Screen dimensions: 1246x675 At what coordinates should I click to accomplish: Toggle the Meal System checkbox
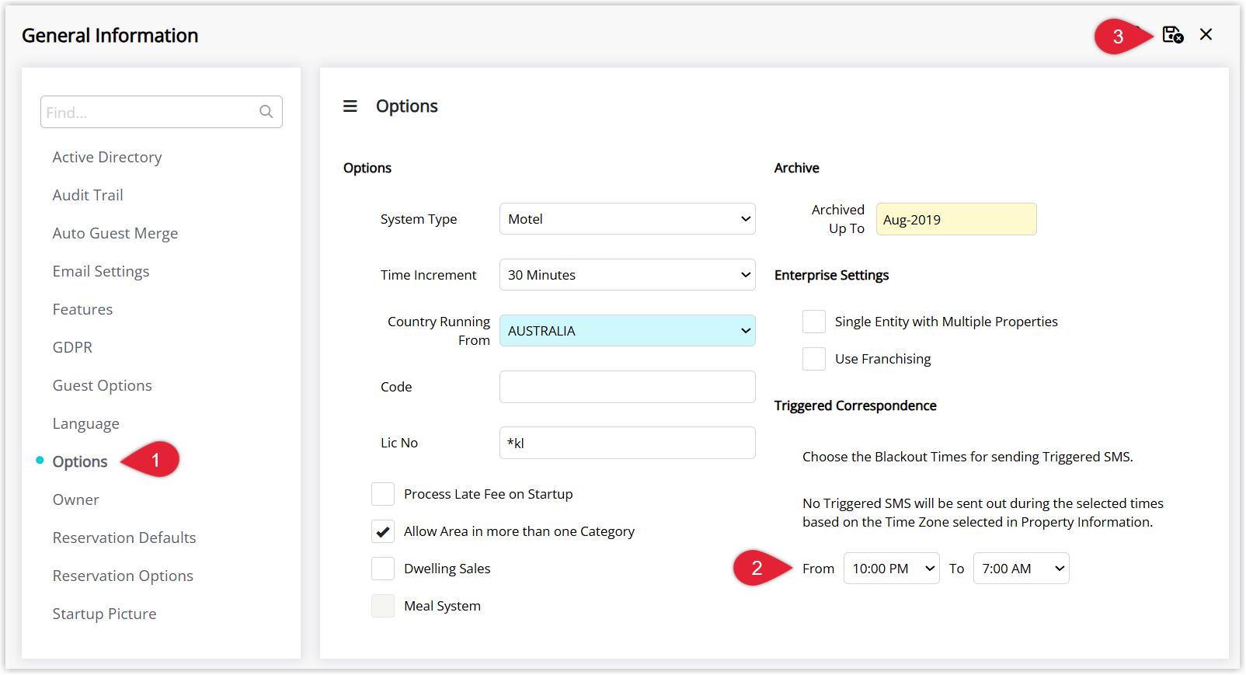[x=383, y=606]
